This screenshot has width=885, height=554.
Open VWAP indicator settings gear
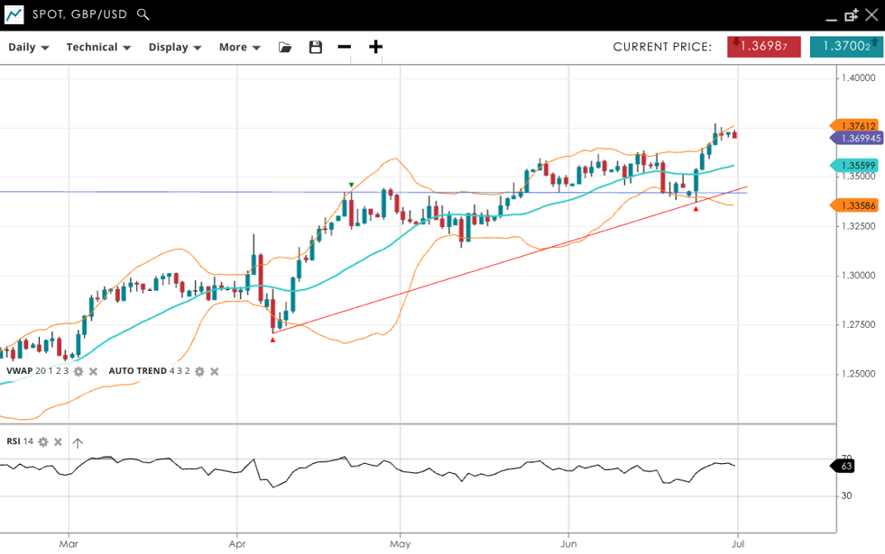click(78, 371)
